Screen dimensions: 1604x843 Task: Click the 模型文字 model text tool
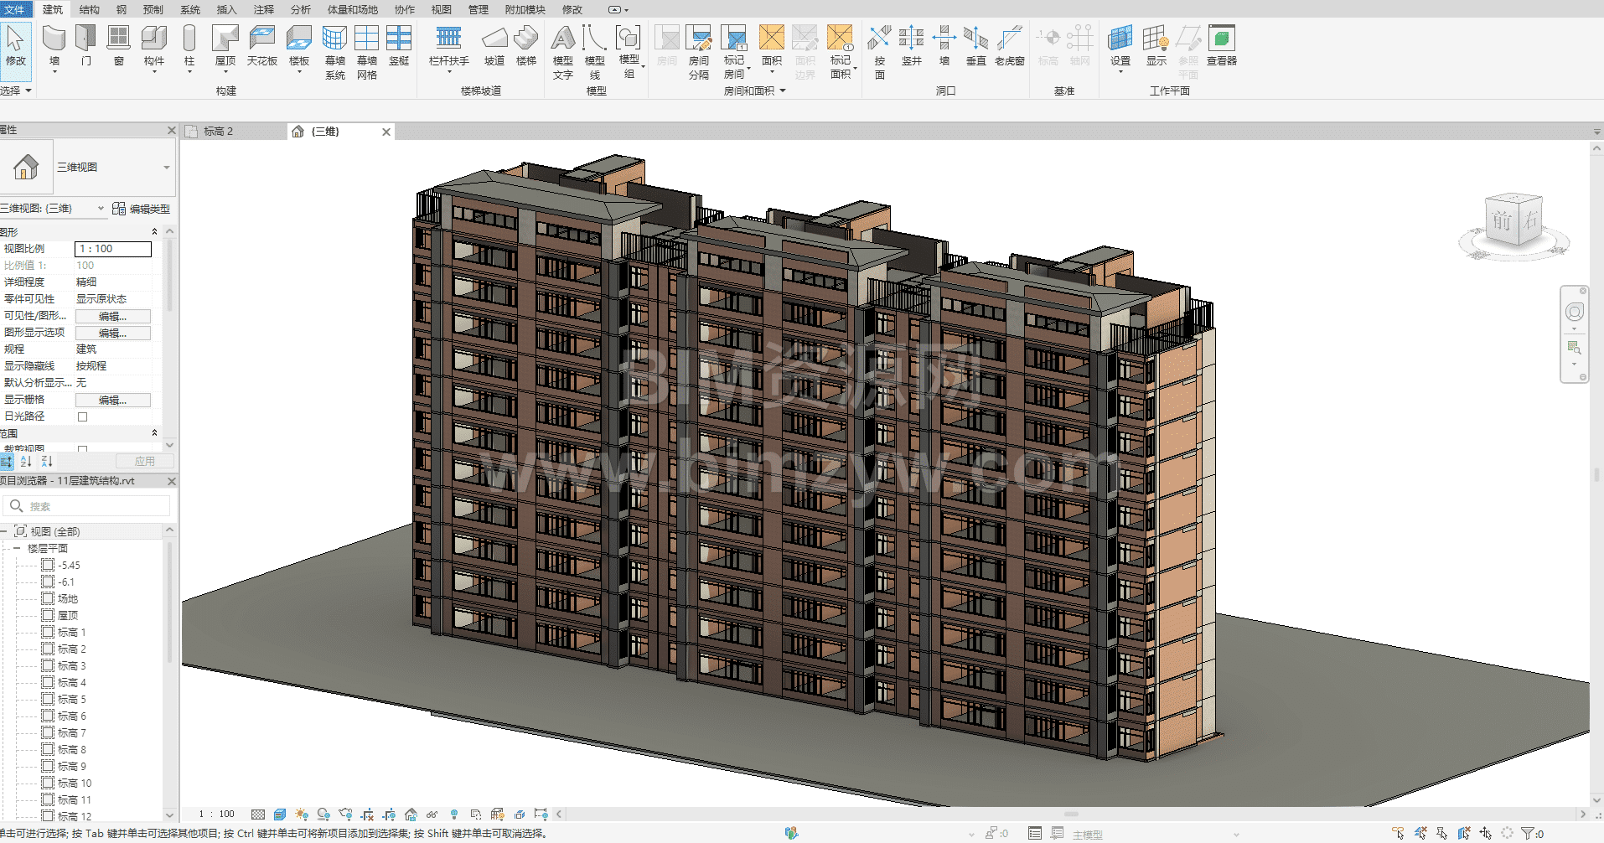click(563, 52)
